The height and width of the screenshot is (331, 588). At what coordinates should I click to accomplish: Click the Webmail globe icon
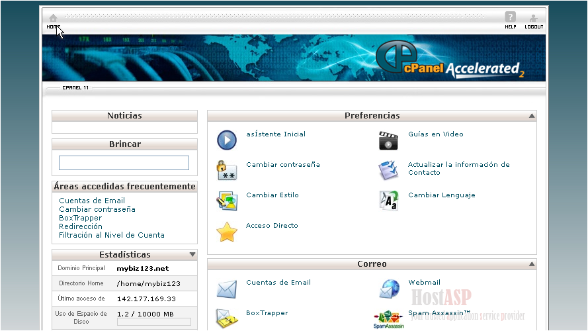point(388,289)
